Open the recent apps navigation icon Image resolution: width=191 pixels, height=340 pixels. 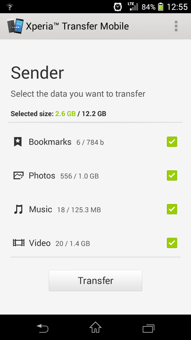(x=149, y=328)
